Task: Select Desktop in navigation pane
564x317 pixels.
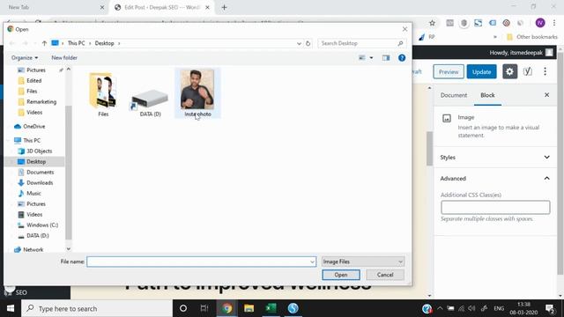Action: coord(36,162)
